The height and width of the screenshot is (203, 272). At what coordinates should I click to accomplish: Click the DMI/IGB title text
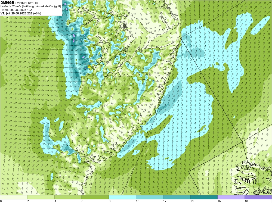click(x=7, y=3)
